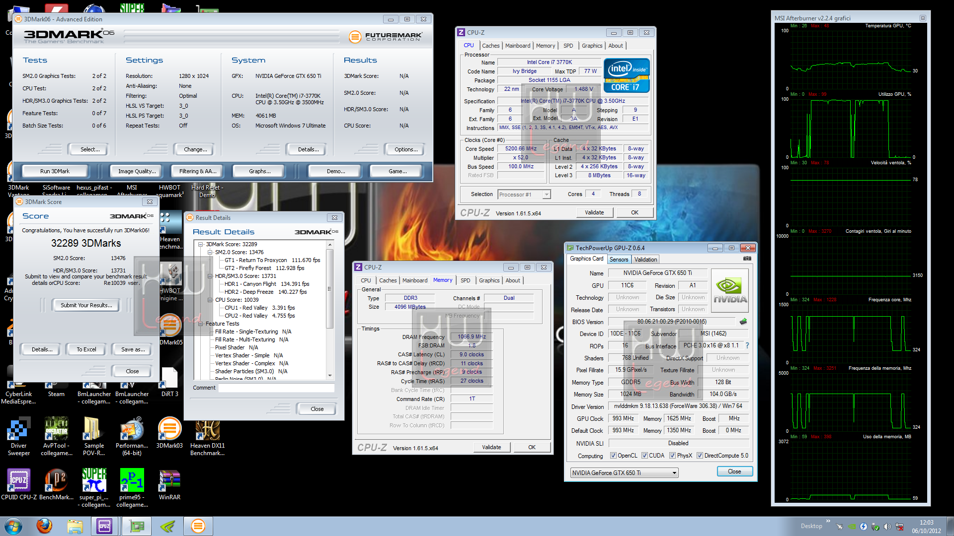
Task: Open the GPU selection dropdown in GPU-Z
Action: pos(625,473)
